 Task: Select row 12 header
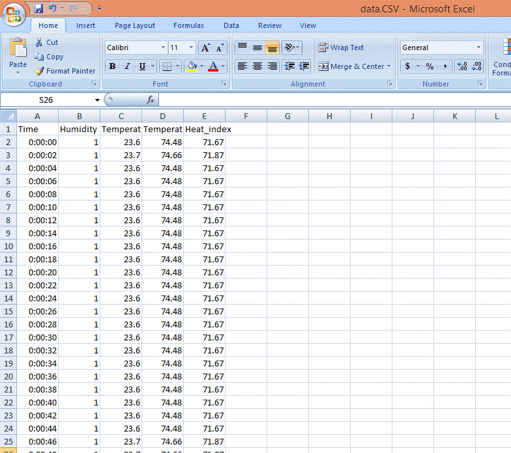(8, 272)
